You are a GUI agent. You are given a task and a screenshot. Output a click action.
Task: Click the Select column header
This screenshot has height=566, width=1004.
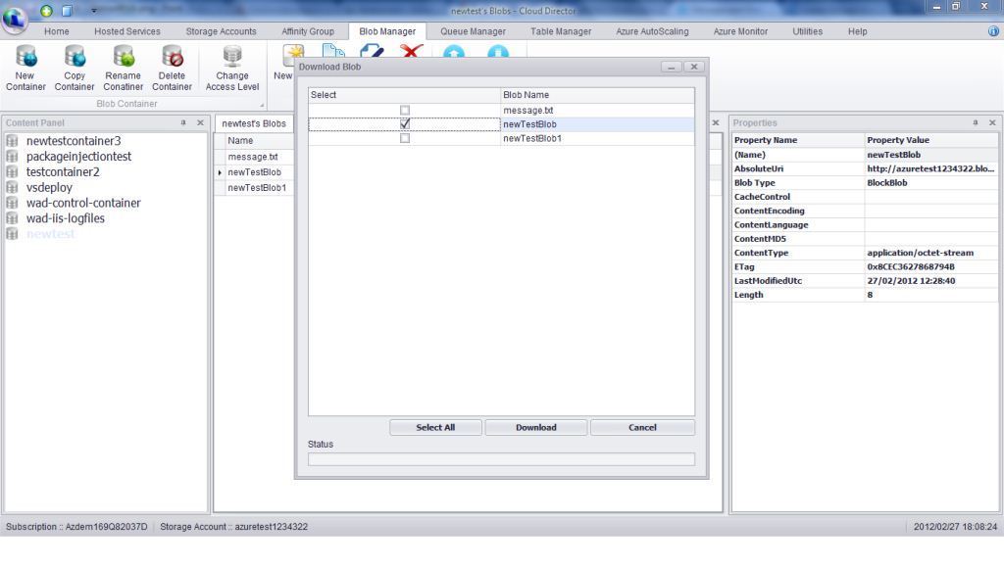pos(404,95)
